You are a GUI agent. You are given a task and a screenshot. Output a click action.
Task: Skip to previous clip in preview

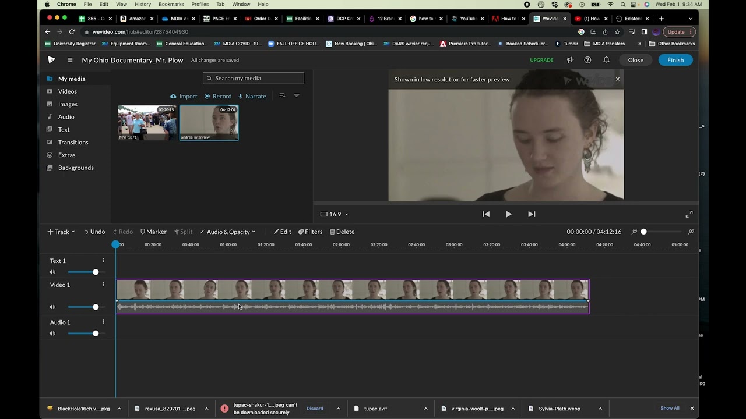486,214
